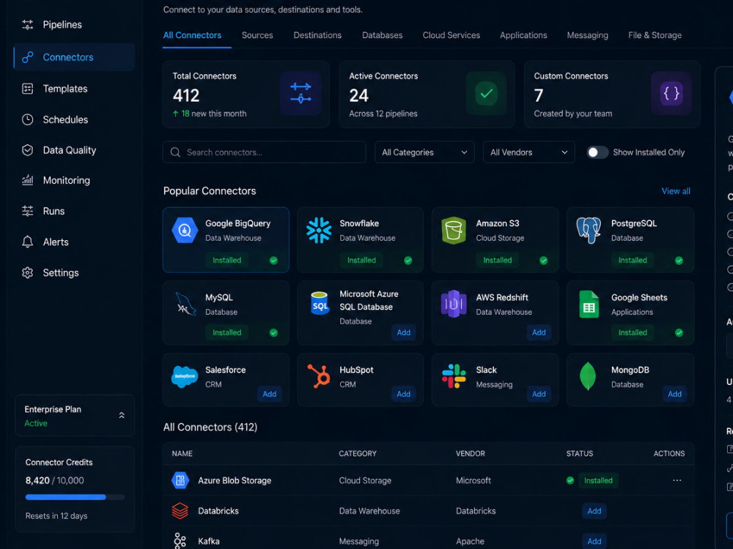Click the Active Connectors checkmark icon
This screenshot has width=733, height=549.
pos(486,94)
